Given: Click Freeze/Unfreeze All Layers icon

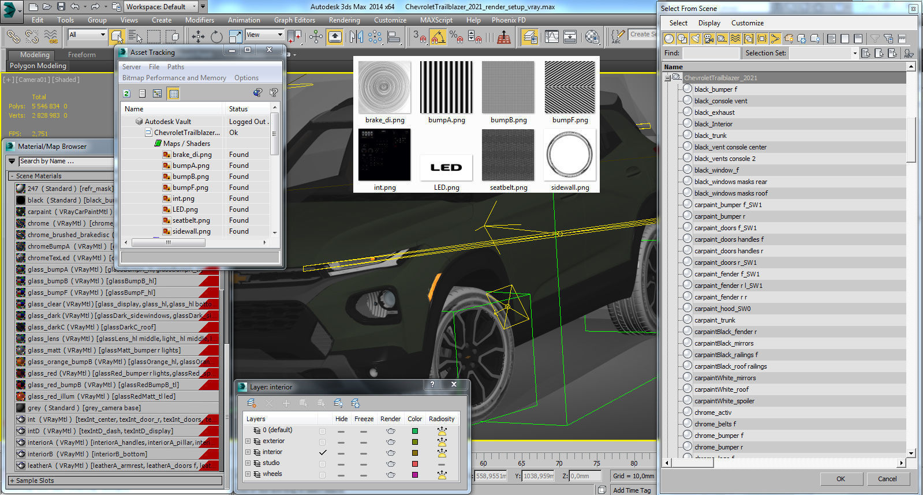Looking at the screenshot, I should pyautogui.click(x=356, y=403).
